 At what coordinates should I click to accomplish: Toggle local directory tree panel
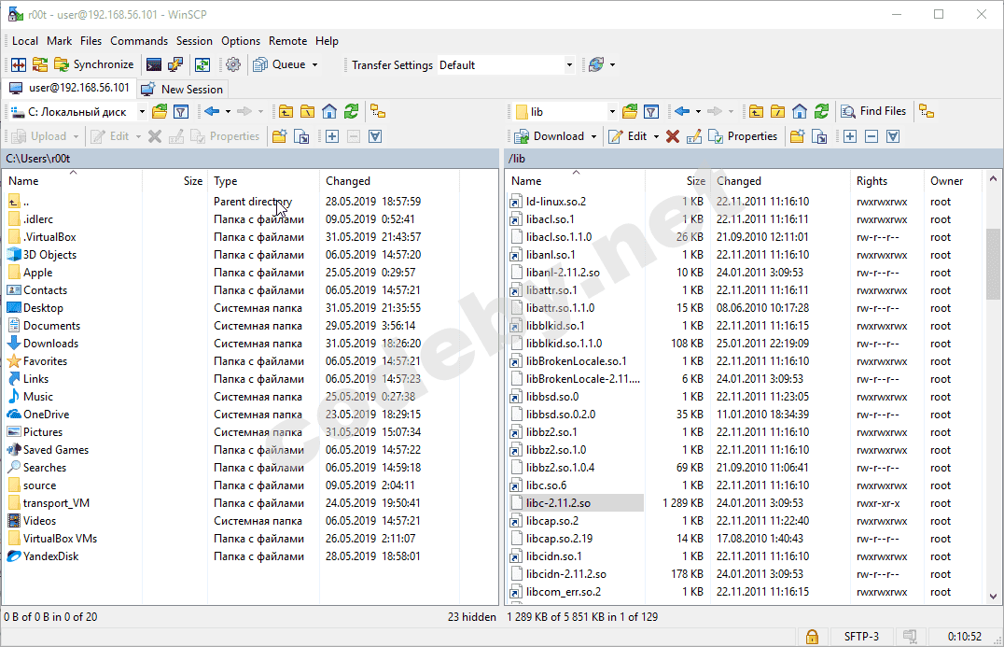point(378,111)
